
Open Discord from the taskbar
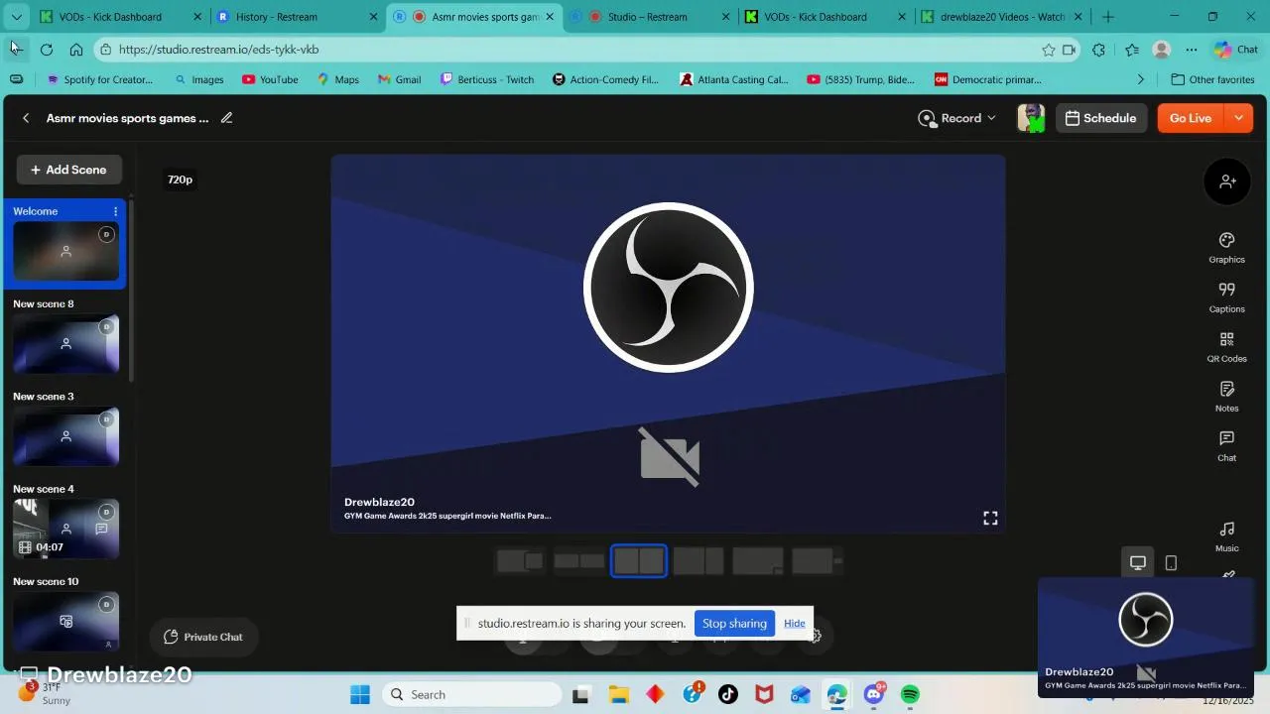(874, 694)
